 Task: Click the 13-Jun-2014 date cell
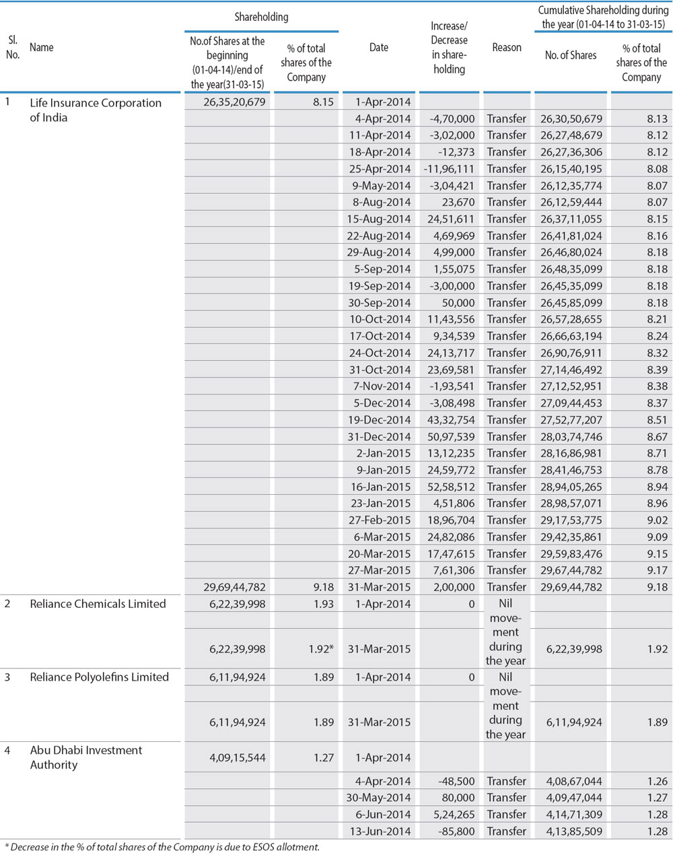[380, 831]
